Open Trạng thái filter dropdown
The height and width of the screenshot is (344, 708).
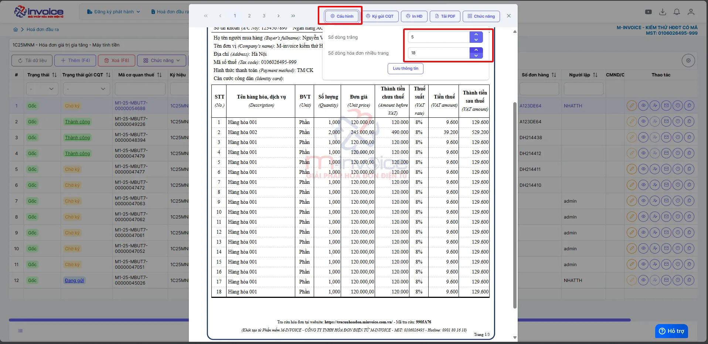coord(42,89)
